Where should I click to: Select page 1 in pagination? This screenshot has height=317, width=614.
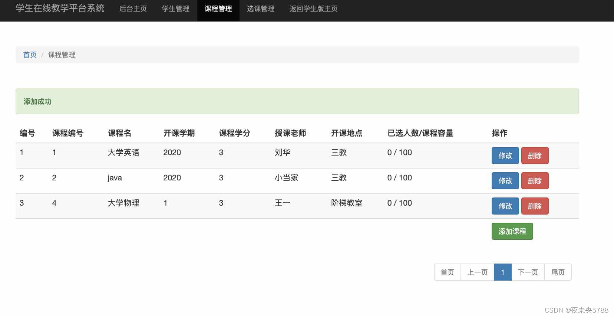tap(503, 272)
